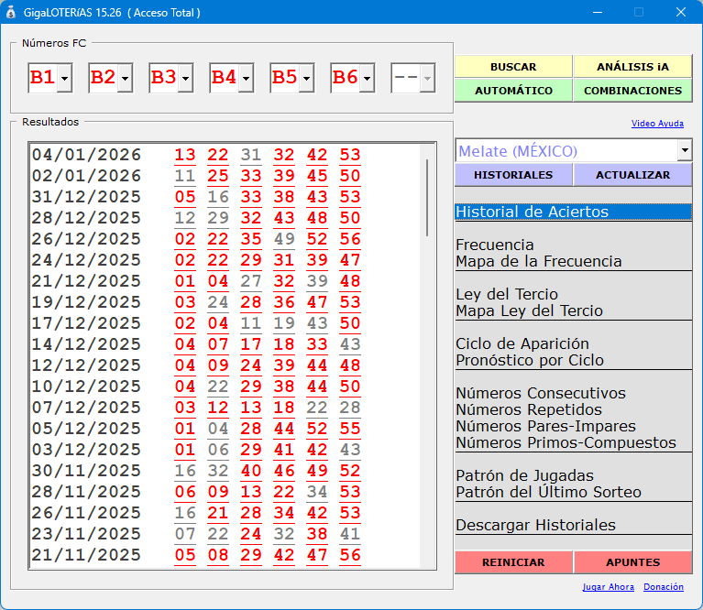703x610 pixels.
Task: Open the B6 number dropdown
Action: 368,78
